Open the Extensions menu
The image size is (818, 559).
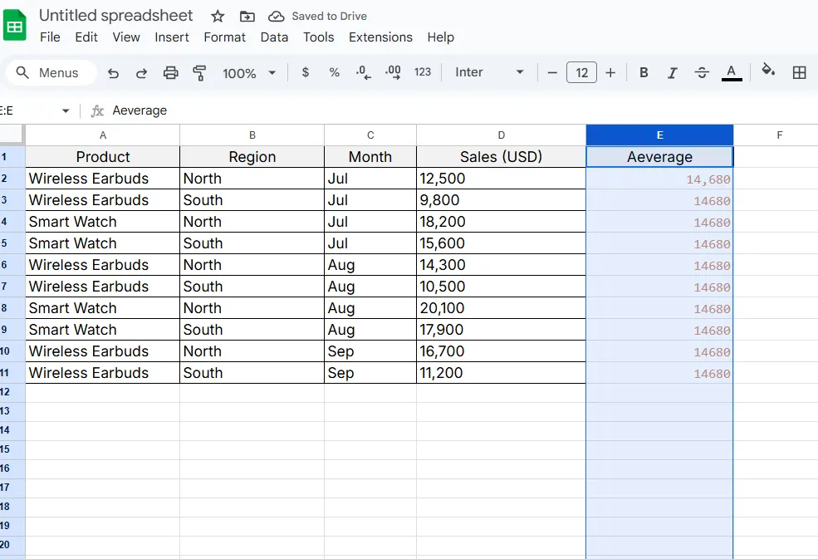380,37
